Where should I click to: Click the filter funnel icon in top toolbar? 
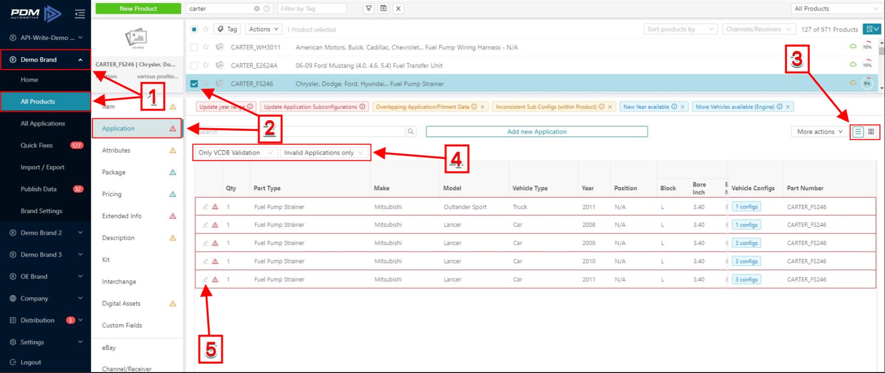coord(369,8)
